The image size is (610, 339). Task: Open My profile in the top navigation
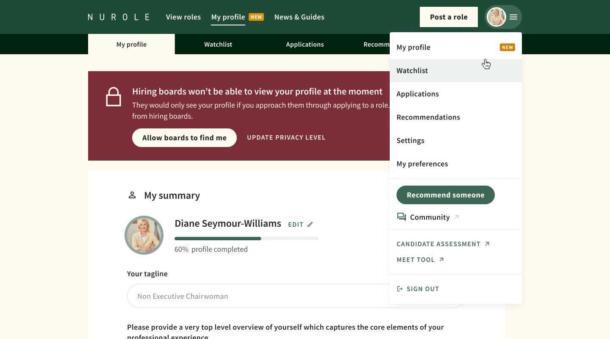pos(228,17)
